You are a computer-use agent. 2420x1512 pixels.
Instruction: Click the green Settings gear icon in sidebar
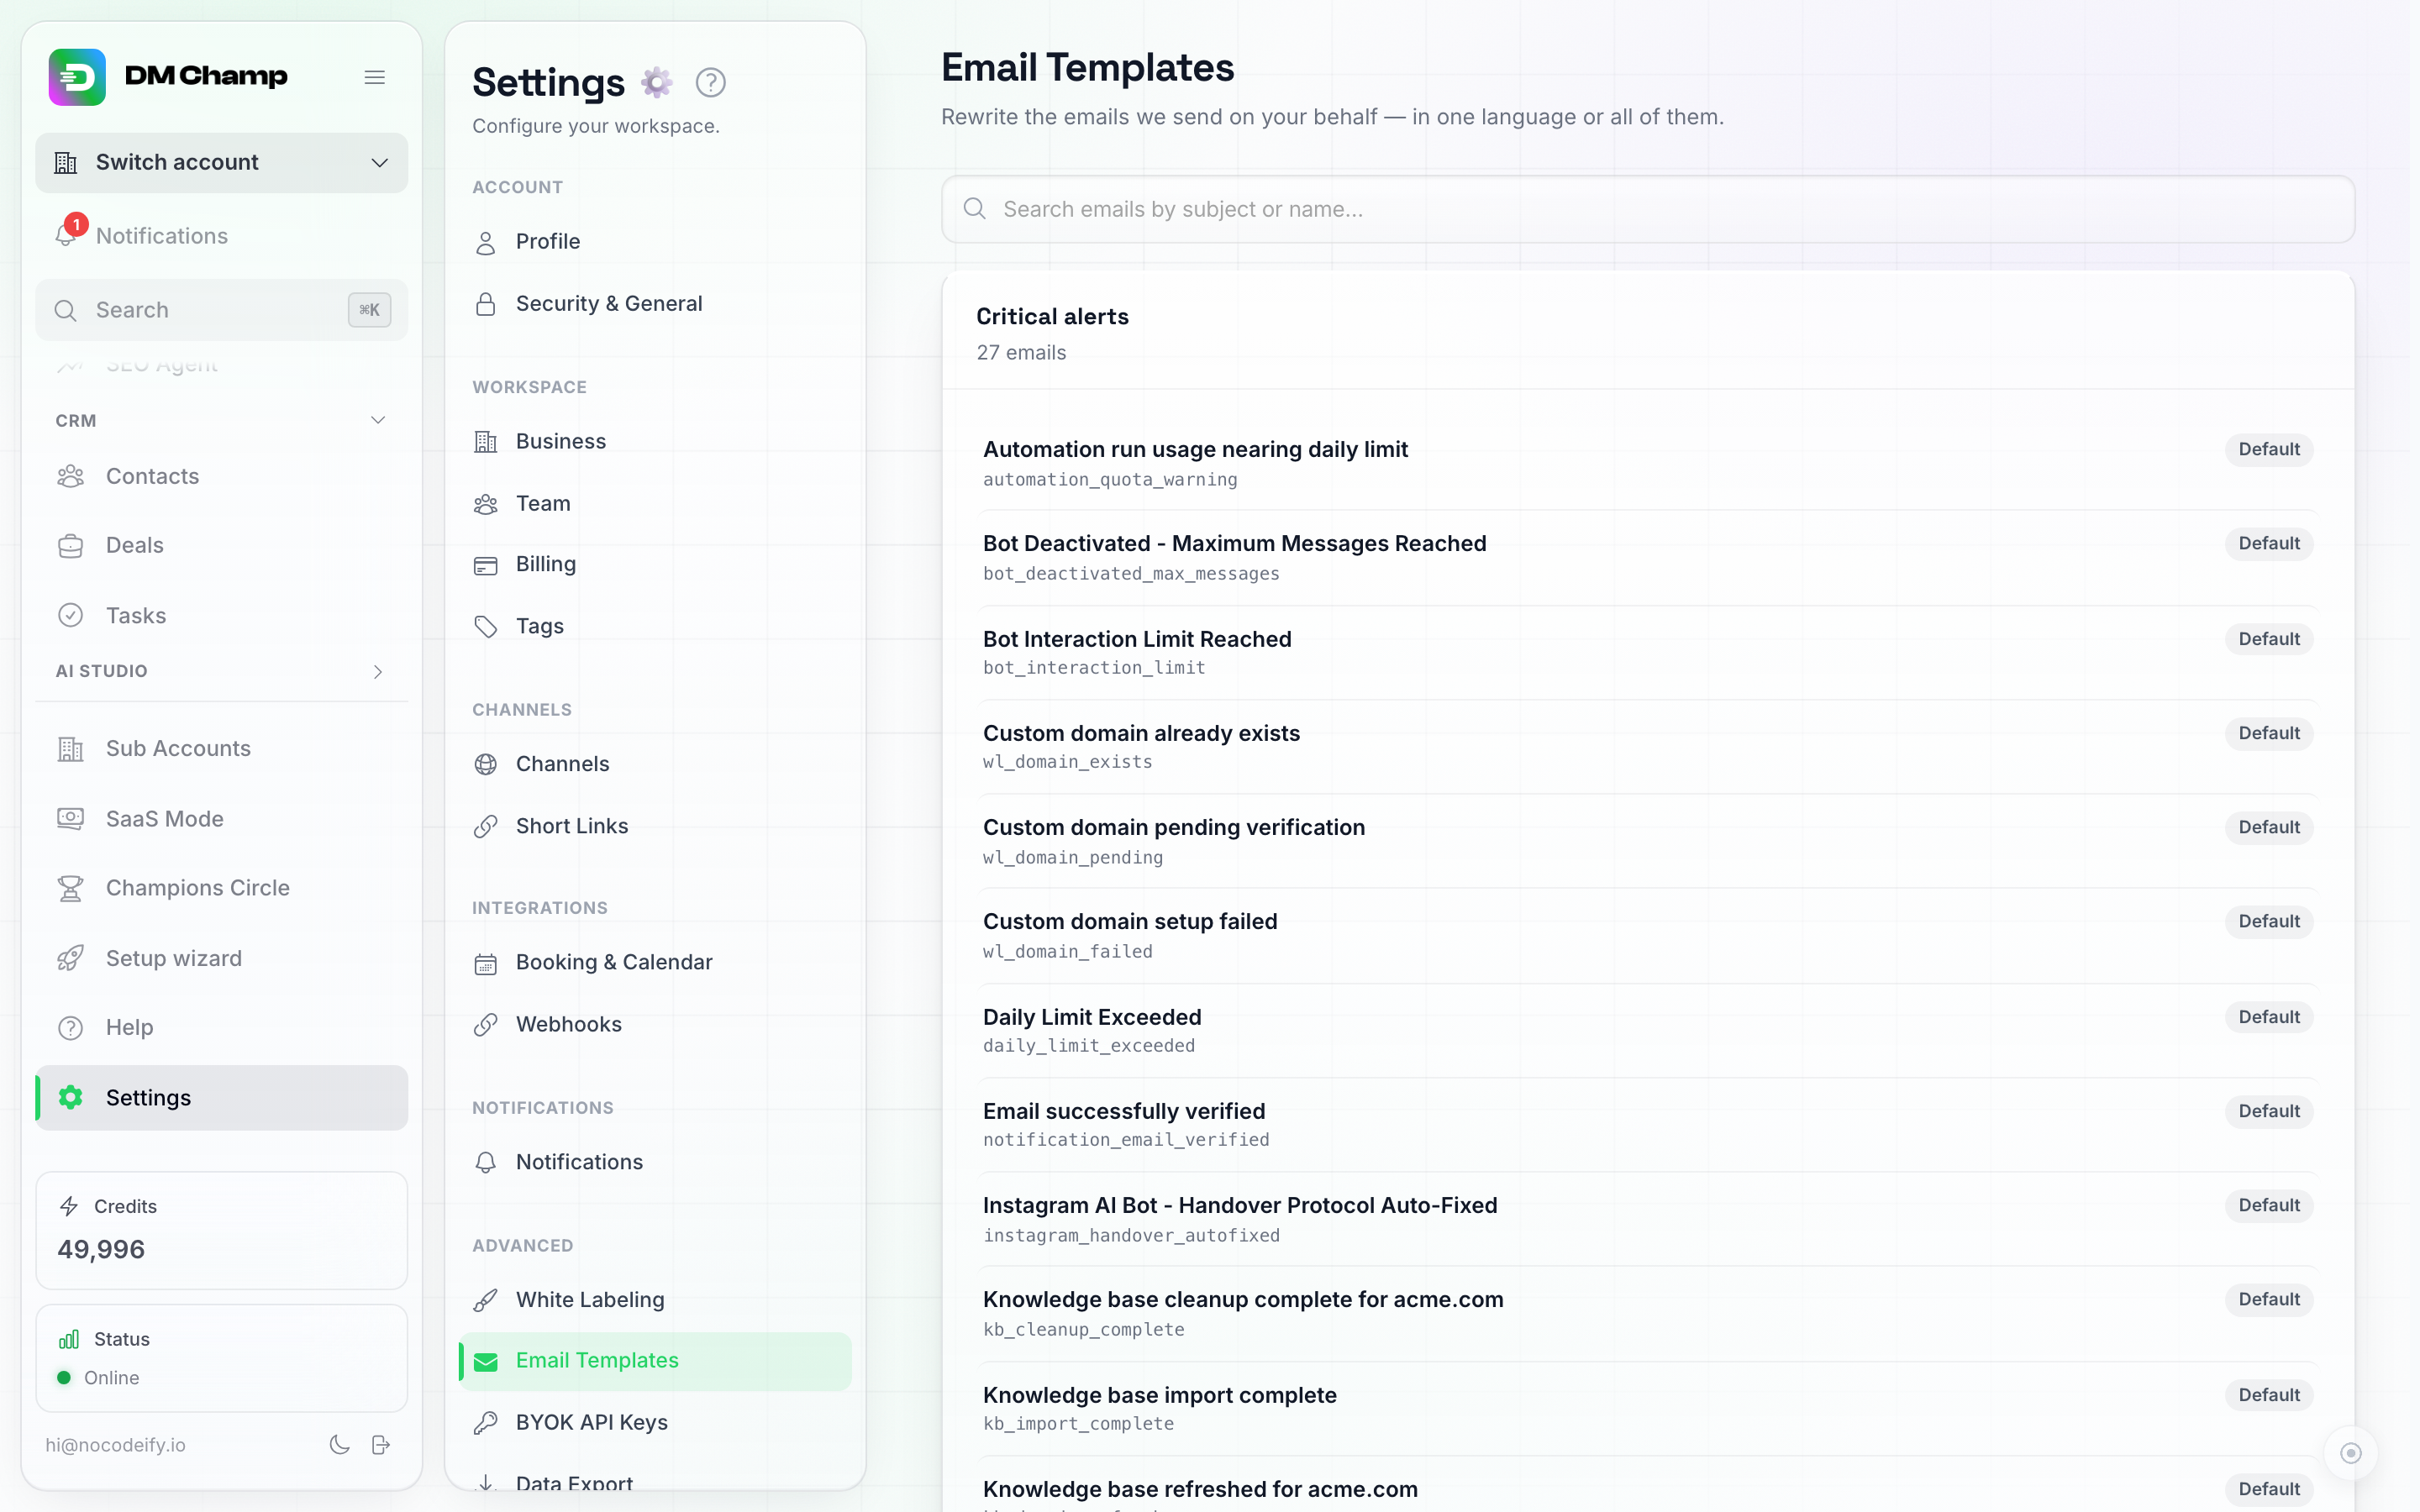(70, 1097)
